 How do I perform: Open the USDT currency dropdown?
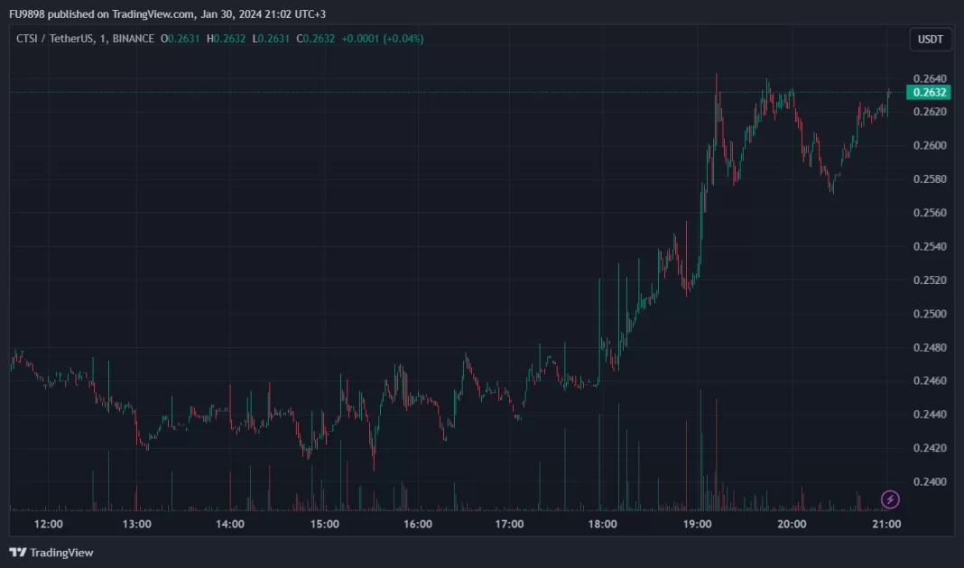[930, 40]
